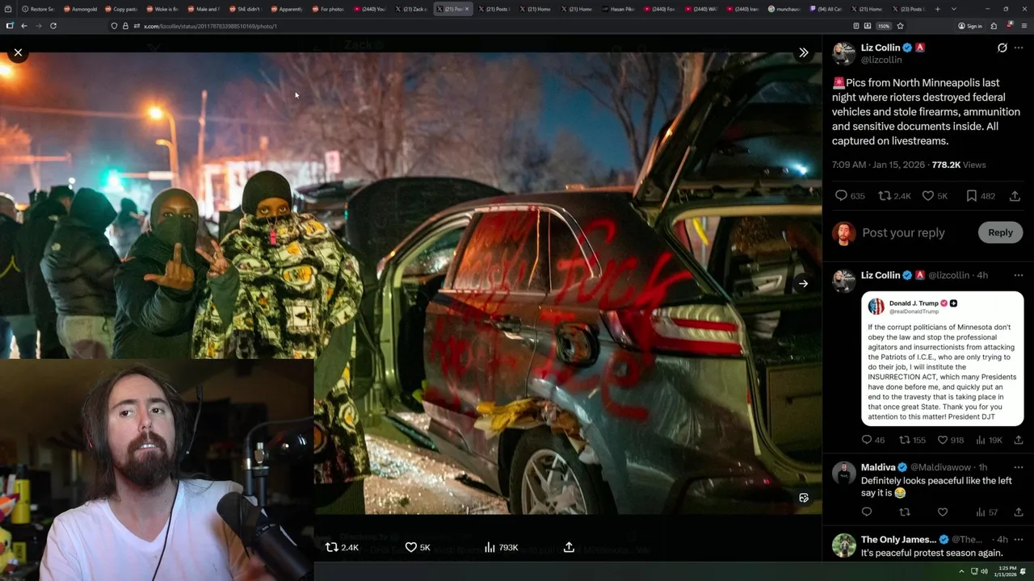The height and width of the screenshot is (581, 1034).
Task: Open the @lizcollin handle on main post
Action: click(x=881, y=60)
